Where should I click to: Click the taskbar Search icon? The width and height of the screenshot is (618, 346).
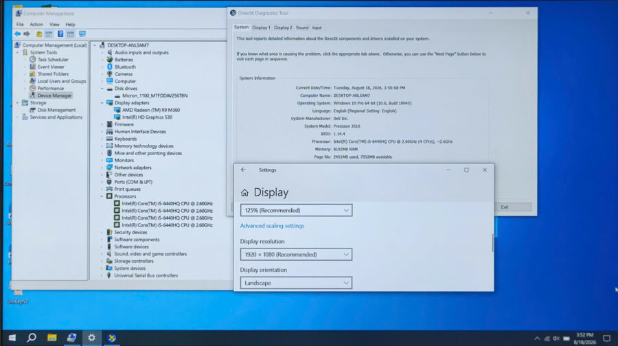pos(32,338)
